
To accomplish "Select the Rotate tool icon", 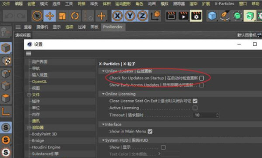I will 75,16.
